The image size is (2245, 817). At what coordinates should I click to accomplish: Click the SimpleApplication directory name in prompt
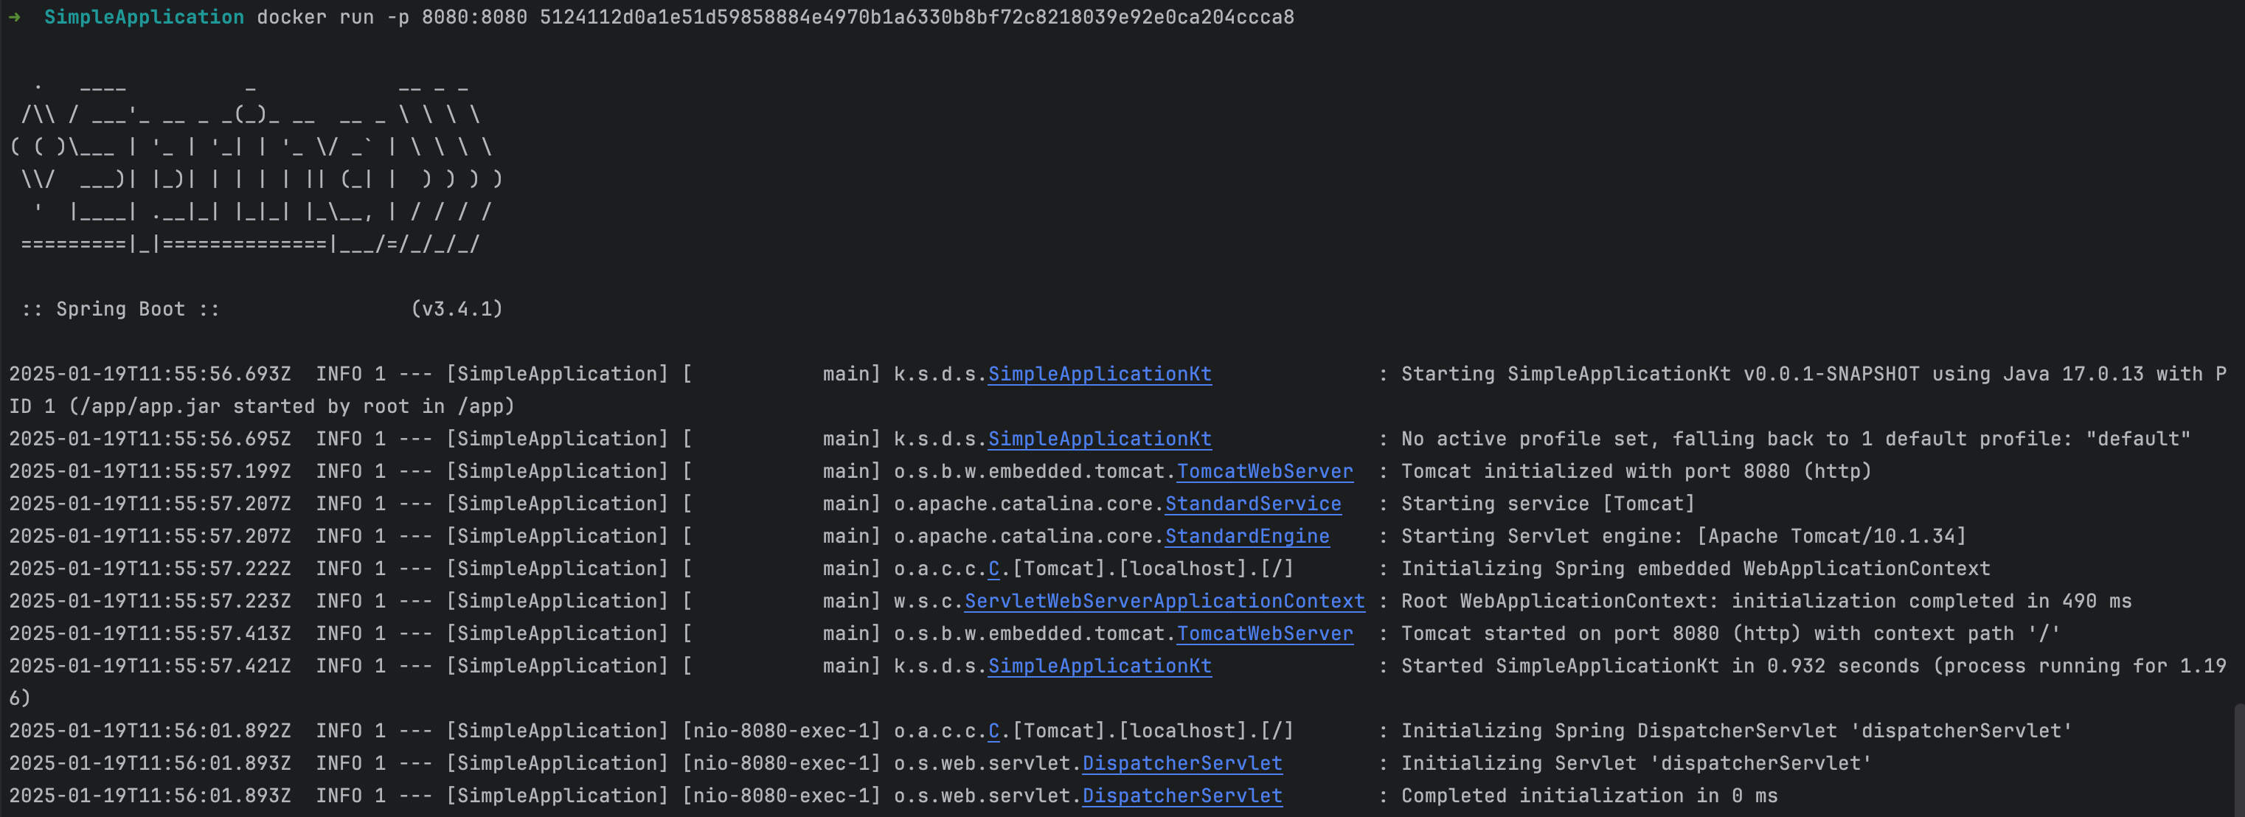click(x=144, y=16)
